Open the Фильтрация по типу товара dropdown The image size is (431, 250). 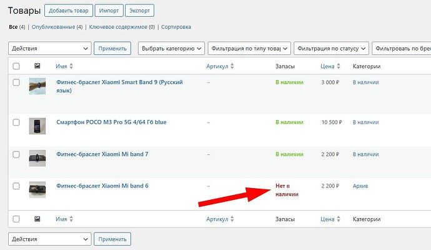pyautogui.click(x=249, y=48)
